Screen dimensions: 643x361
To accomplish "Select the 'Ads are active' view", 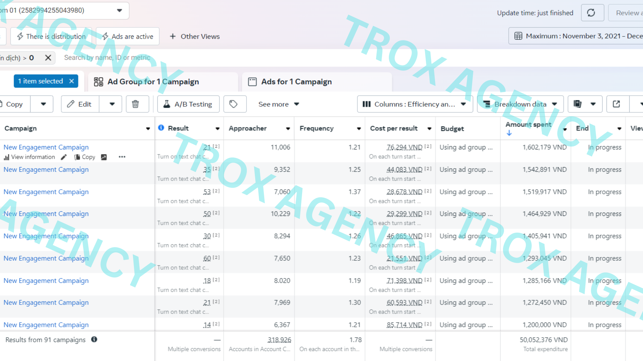I will click(128, 36).
